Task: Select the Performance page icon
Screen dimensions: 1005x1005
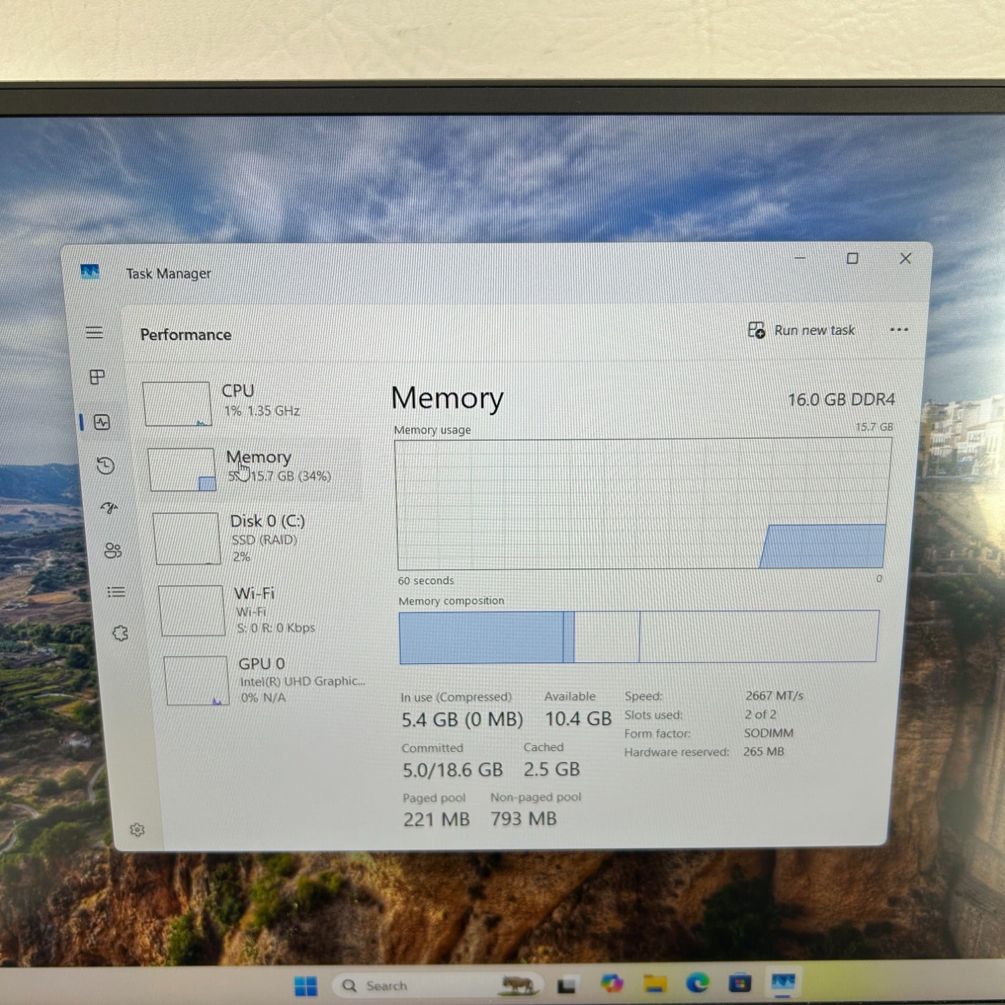Action: coord(102,422)
